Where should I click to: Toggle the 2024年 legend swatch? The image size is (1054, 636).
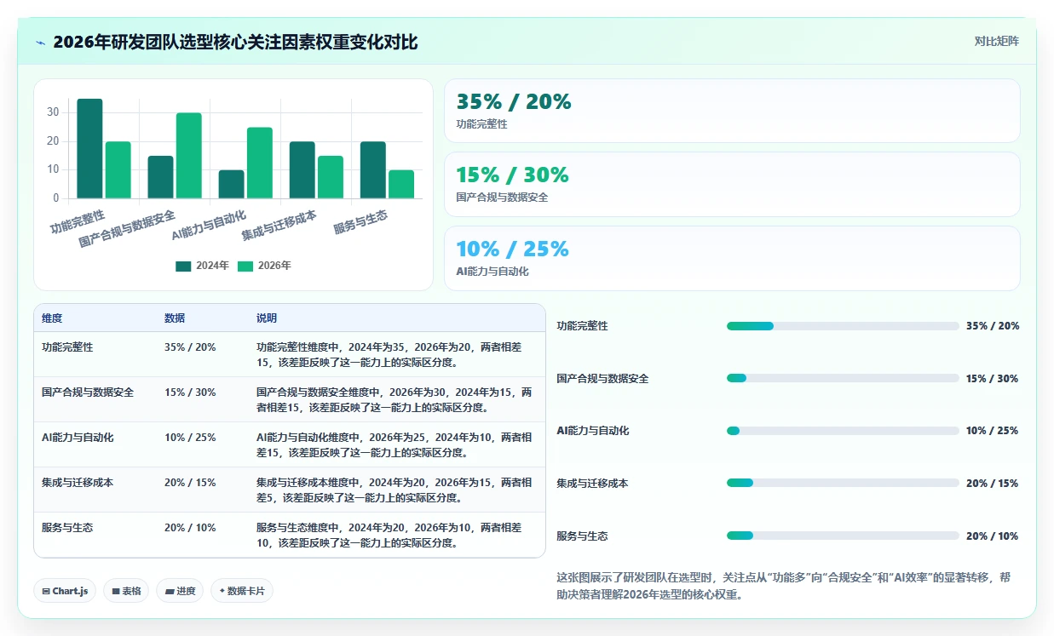coord(183,266)
